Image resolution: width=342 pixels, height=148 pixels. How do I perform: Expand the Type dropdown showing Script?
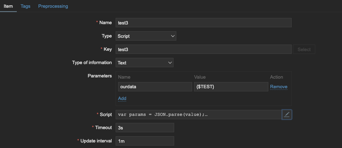click(146, 36)
